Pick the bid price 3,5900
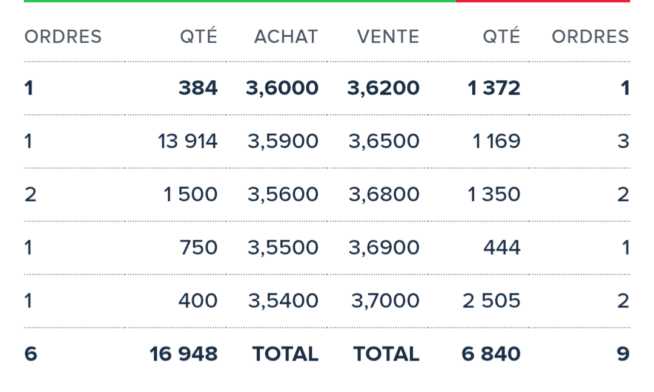 [x=283, y=142]
